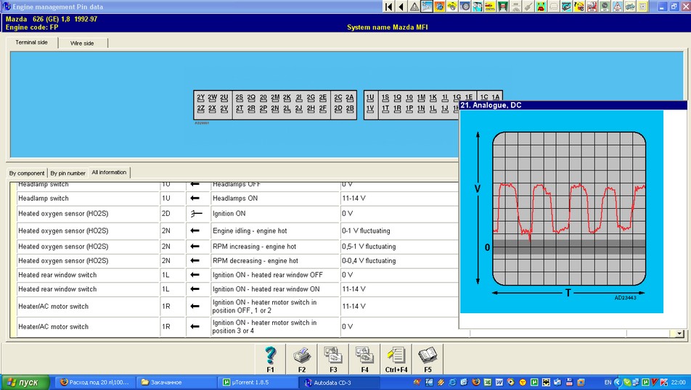691x390 pixels.
Task: Click pin number 1L for heated rear window OFF
Action: [165, 275]
